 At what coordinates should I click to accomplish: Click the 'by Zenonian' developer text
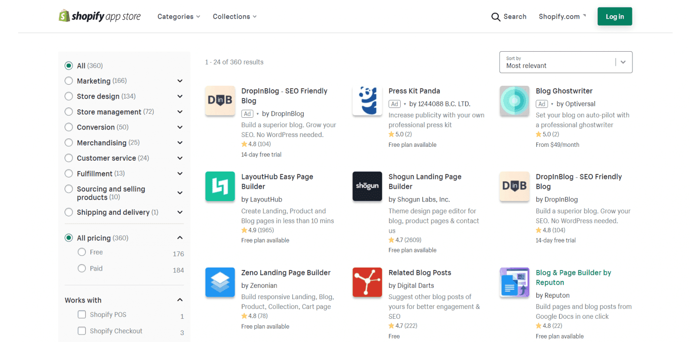coord(259,285)
